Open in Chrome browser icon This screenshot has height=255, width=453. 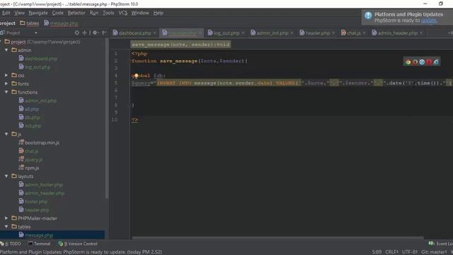408,62
